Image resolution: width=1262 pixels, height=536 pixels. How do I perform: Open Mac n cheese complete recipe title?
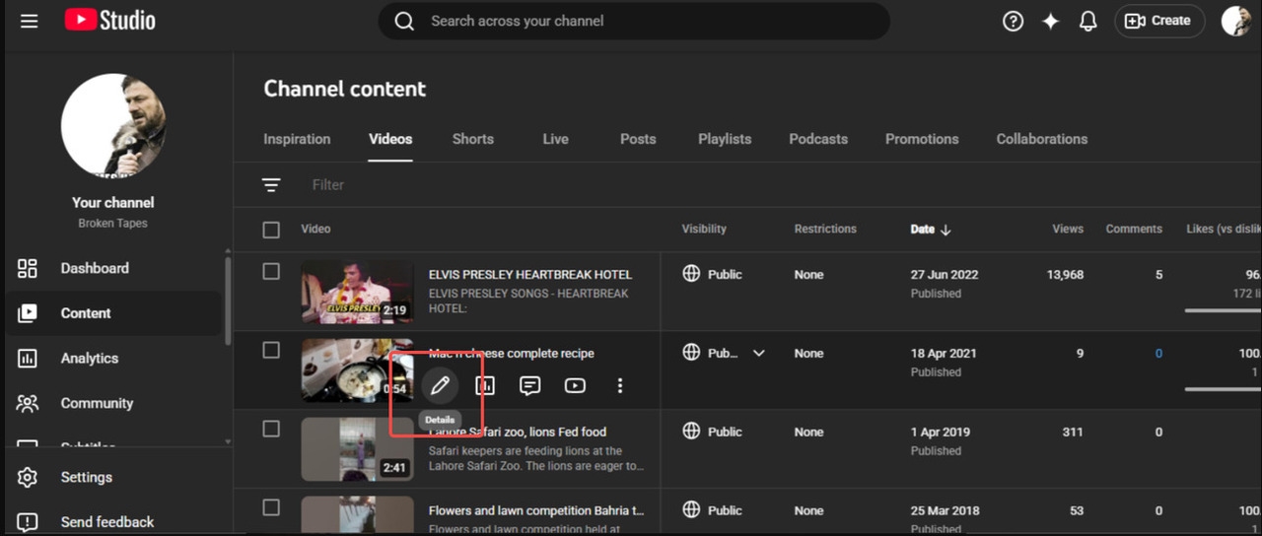tap(512, 354)
